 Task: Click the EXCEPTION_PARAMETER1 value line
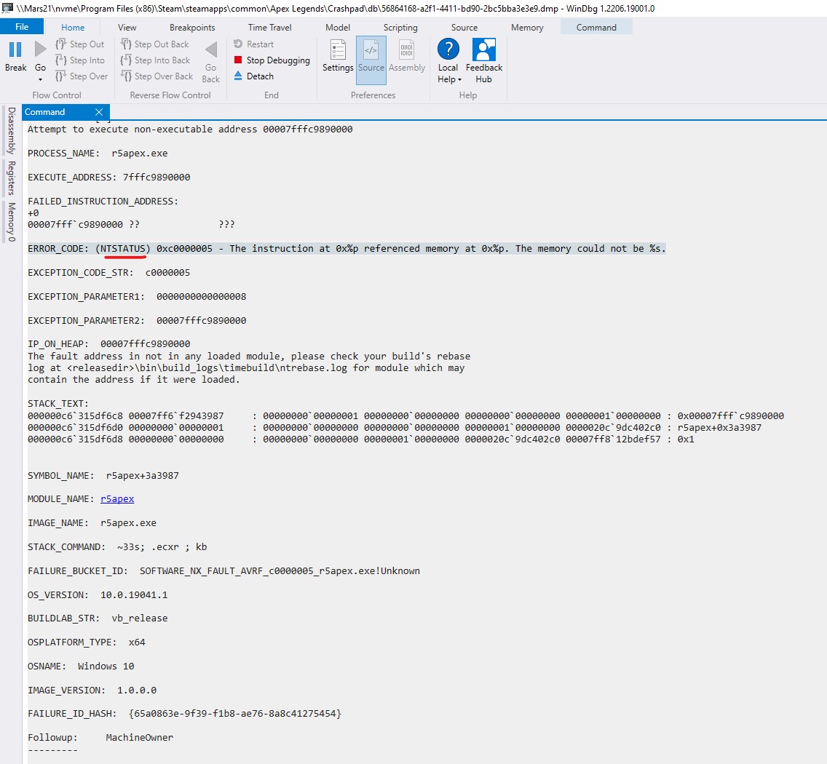click(x=137, y=296)
